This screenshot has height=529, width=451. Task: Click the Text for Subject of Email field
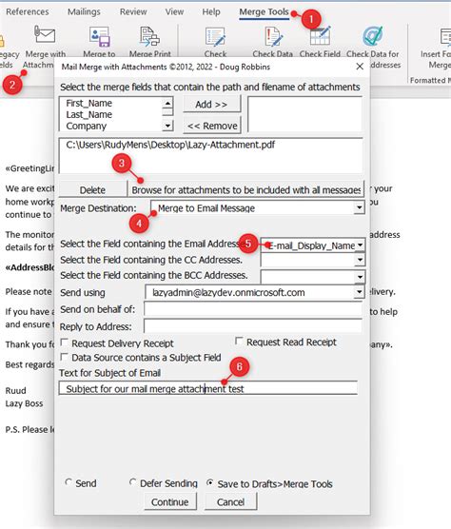(208, 388)
